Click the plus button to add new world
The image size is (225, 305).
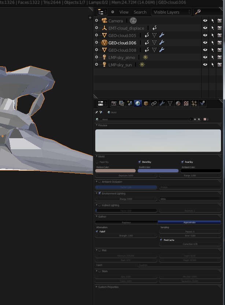(195, 119)
